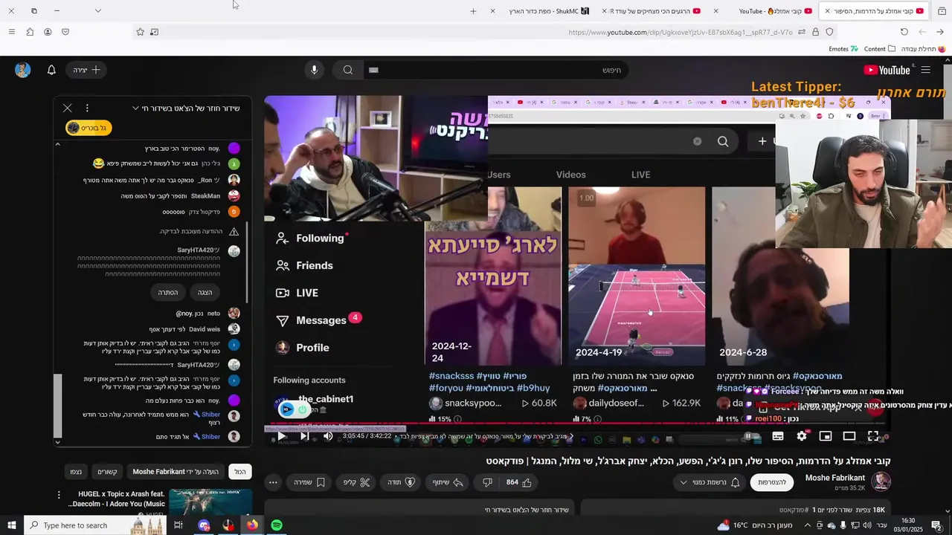Click הסתרה to hide the held message

(168, 292)
